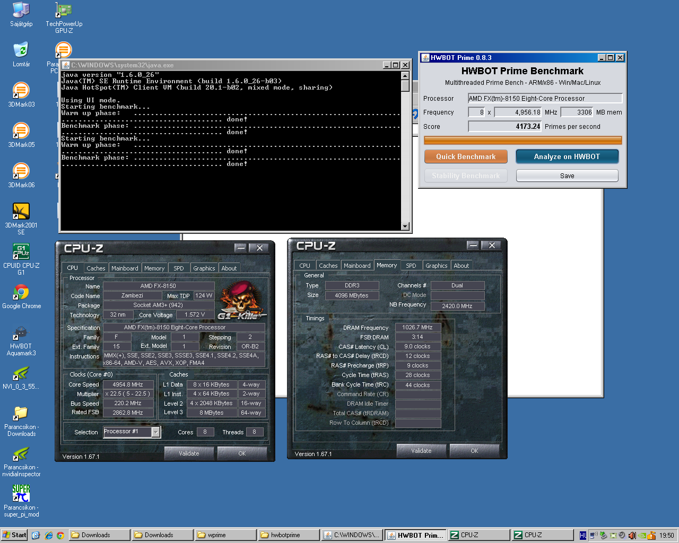Open About tab in left CPU-Z

tap(229, 268)
